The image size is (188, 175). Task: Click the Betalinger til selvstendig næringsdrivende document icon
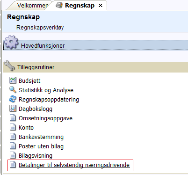(13, 165)
